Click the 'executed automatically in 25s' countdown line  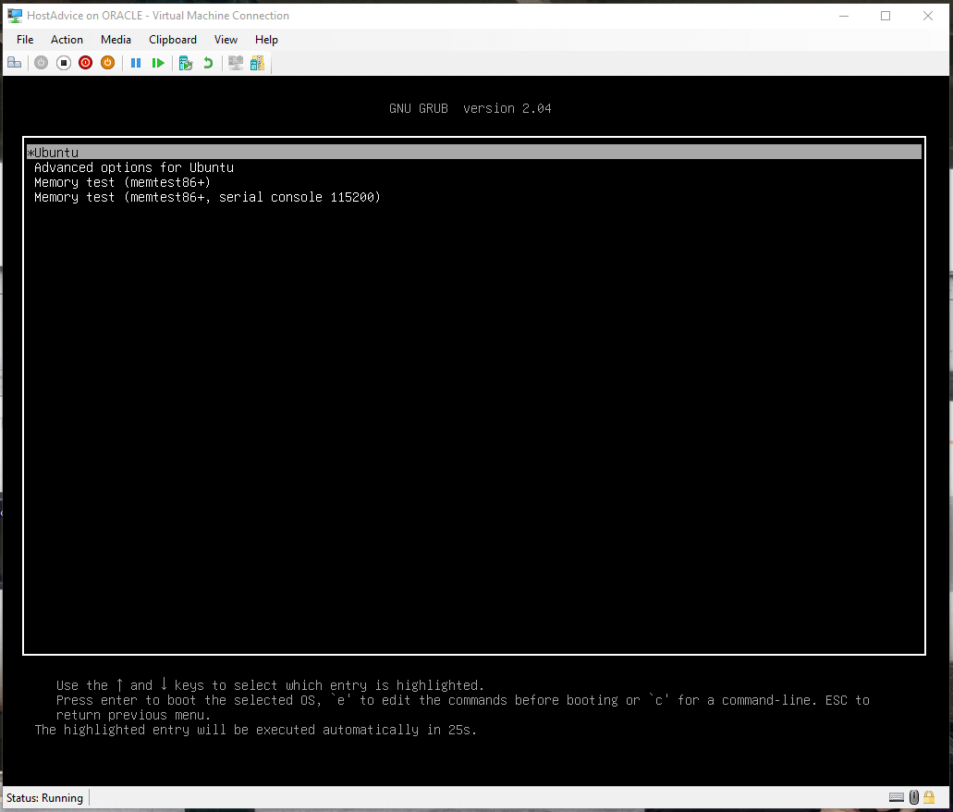pos(256,730)
